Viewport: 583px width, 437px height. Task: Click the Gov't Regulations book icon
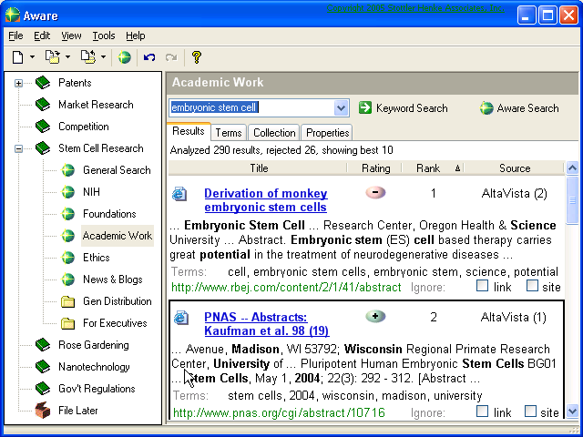click(43, 389)
